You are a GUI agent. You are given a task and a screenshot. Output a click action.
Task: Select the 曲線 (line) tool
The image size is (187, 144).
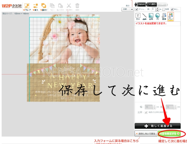click(144, 17)
